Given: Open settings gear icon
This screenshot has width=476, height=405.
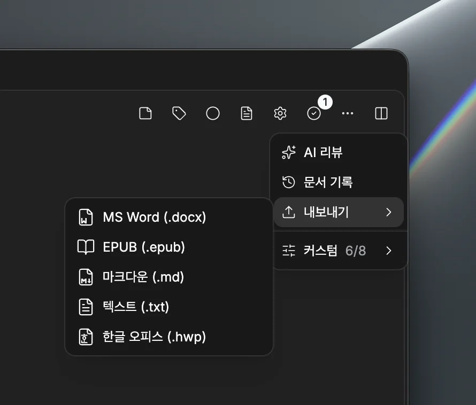Looking at the screenshot, I should [280, 113].
